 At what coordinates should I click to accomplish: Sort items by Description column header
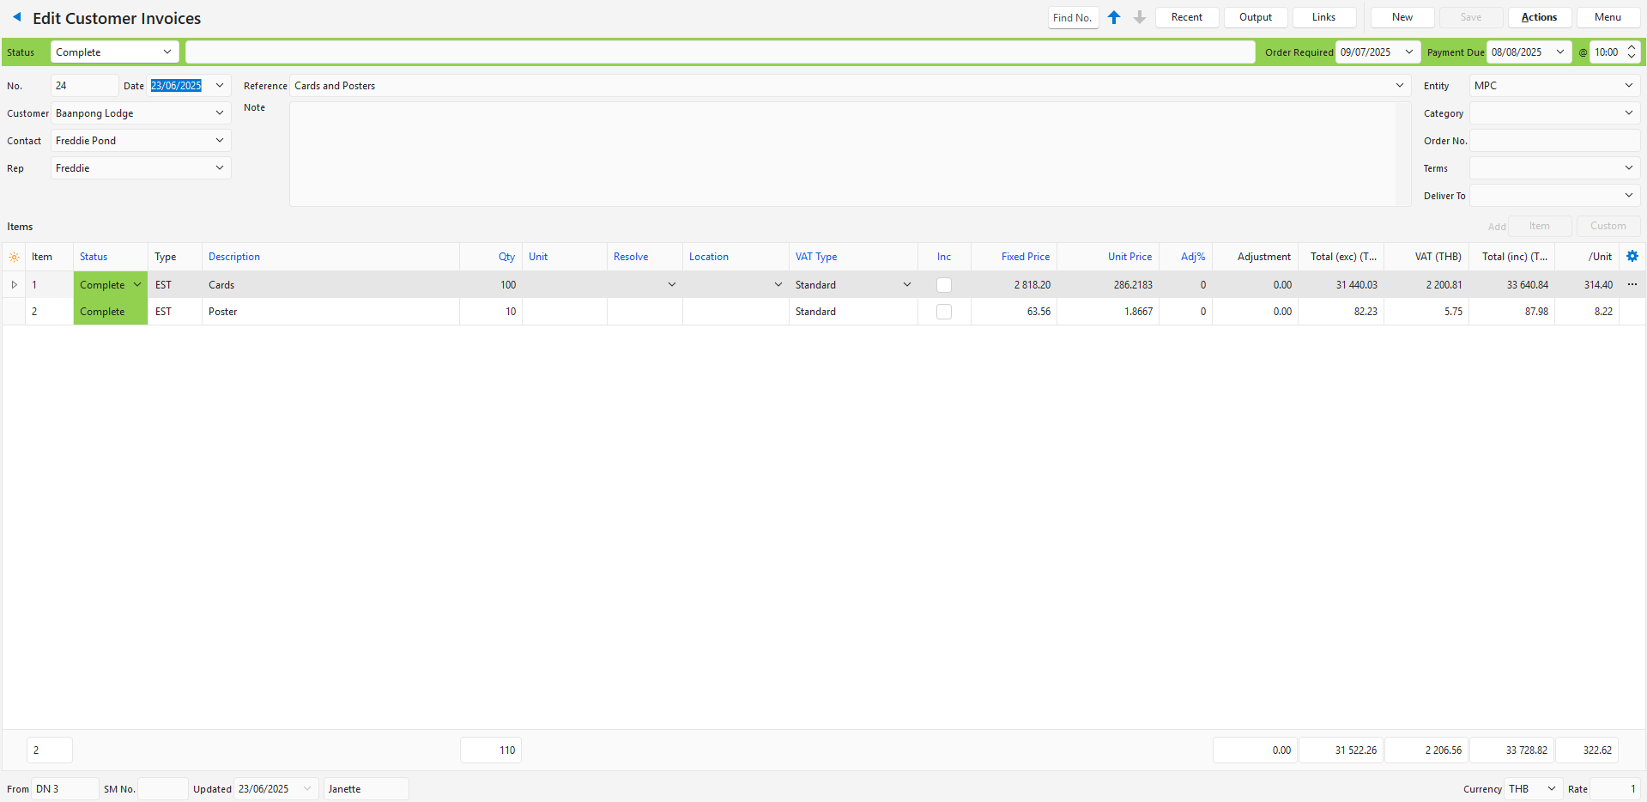tap(234, 257)
